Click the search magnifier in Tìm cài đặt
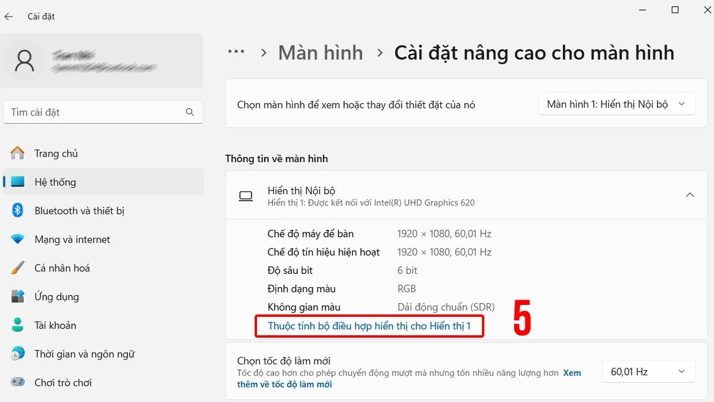714x402 pixels. tap(189, 112)
